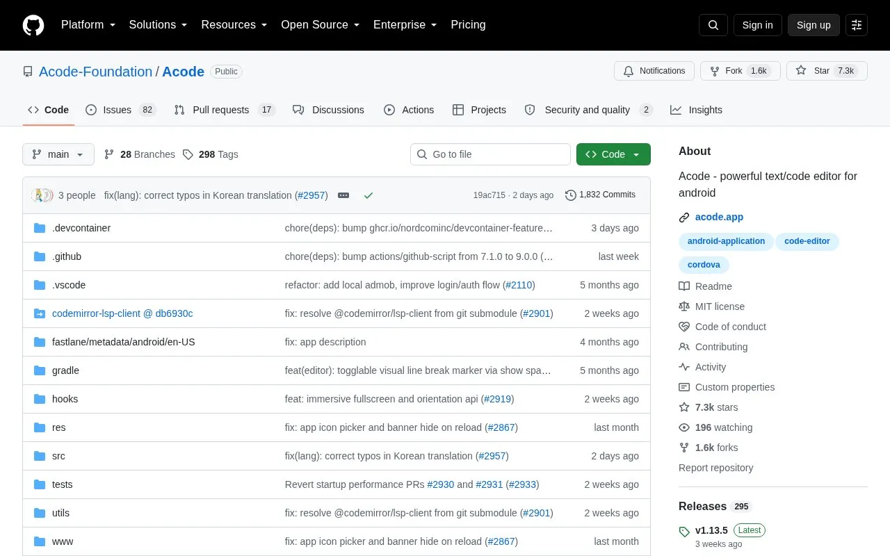
Task: Select the cordova topic tag
Action: coord(704,265)
